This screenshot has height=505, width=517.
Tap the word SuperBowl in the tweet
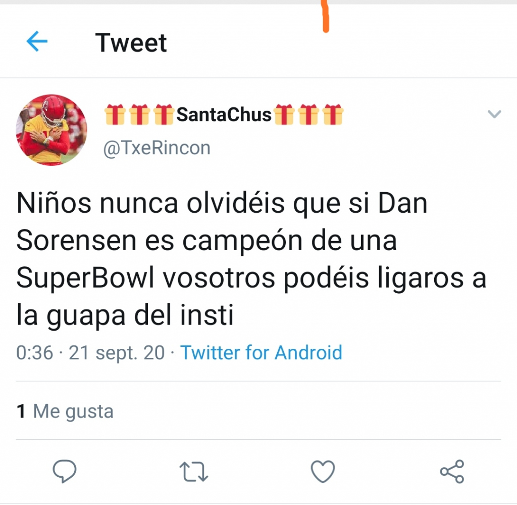(x=85, y=278)
